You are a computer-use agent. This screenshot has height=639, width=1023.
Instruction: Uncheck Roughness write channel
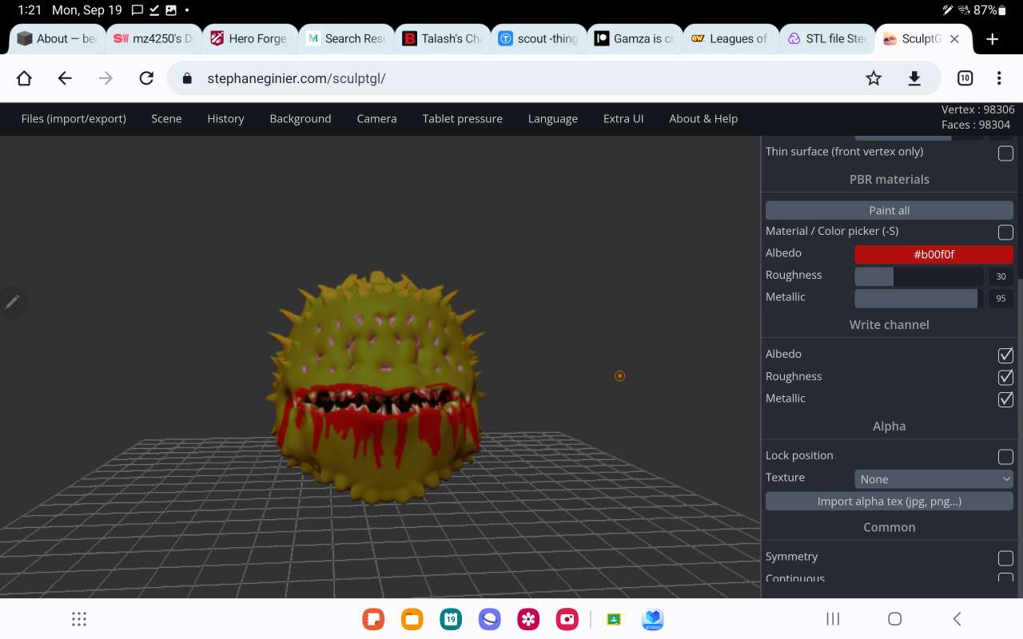[x=1005, y=377]
